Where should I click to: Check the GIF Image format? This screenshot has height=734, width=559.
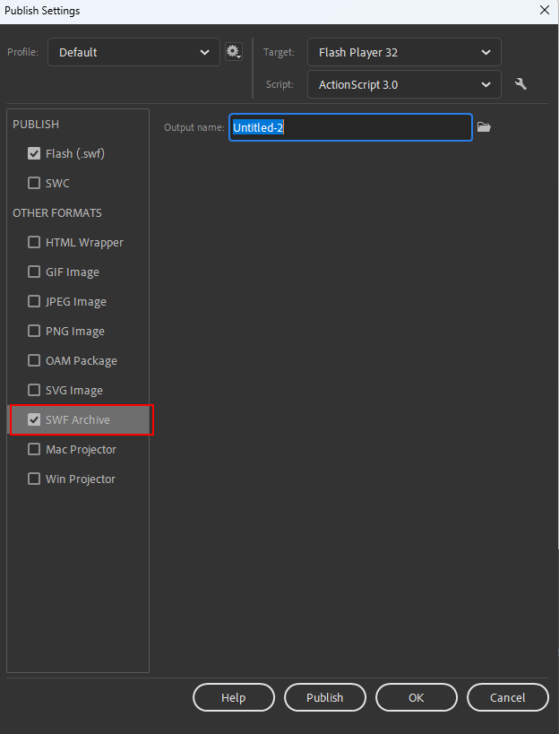click(x=33, y=272)
